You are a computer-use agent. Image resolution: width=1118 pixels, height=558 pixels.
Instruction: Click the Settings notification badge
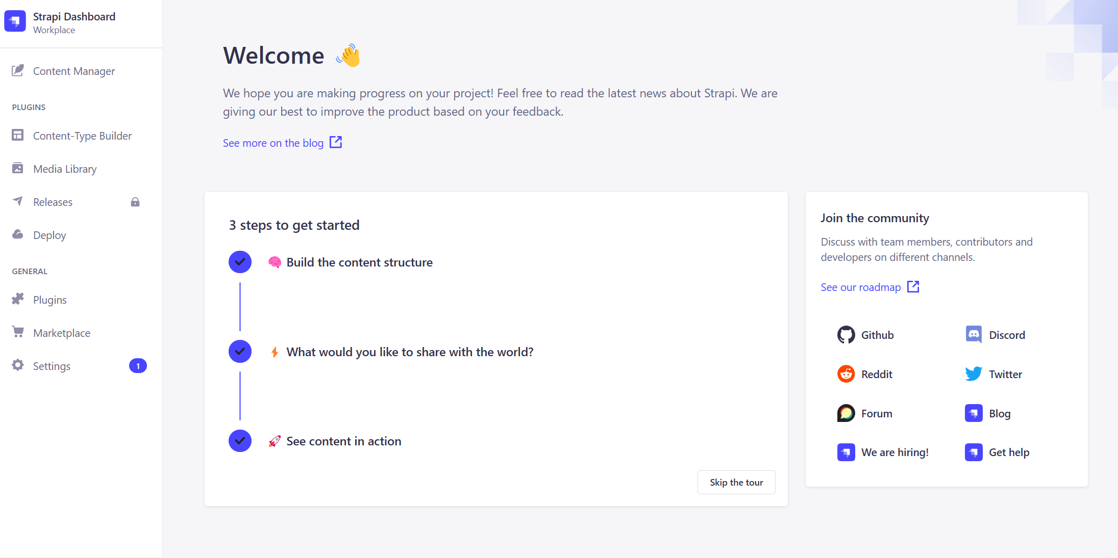coord(138,366)
